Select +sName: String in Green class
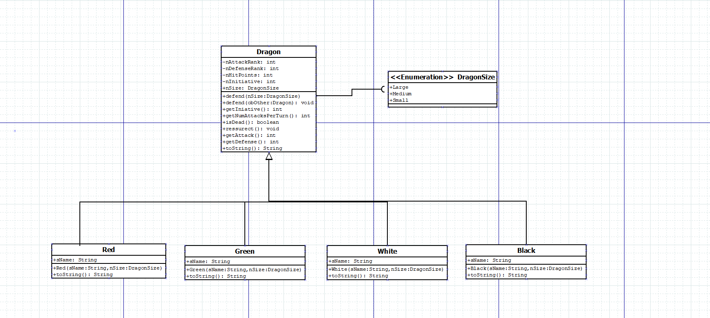Image resolution: width=710 pixels, height=318 pixels. (208, 261)
